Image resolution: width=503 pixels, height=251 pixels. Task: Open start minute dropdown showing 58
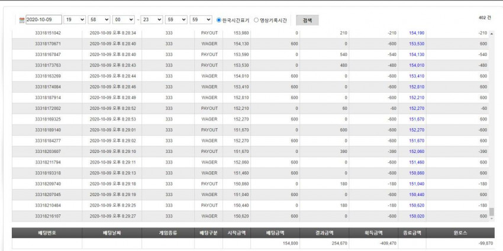coord(99,19)
